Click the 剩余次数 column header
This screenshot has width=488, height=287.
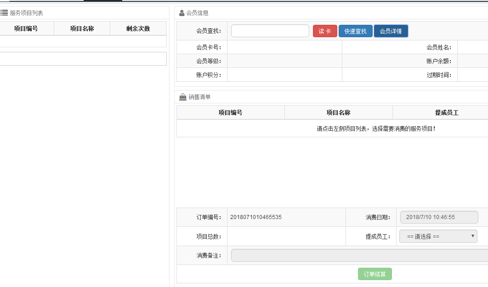tap(138, 28)
